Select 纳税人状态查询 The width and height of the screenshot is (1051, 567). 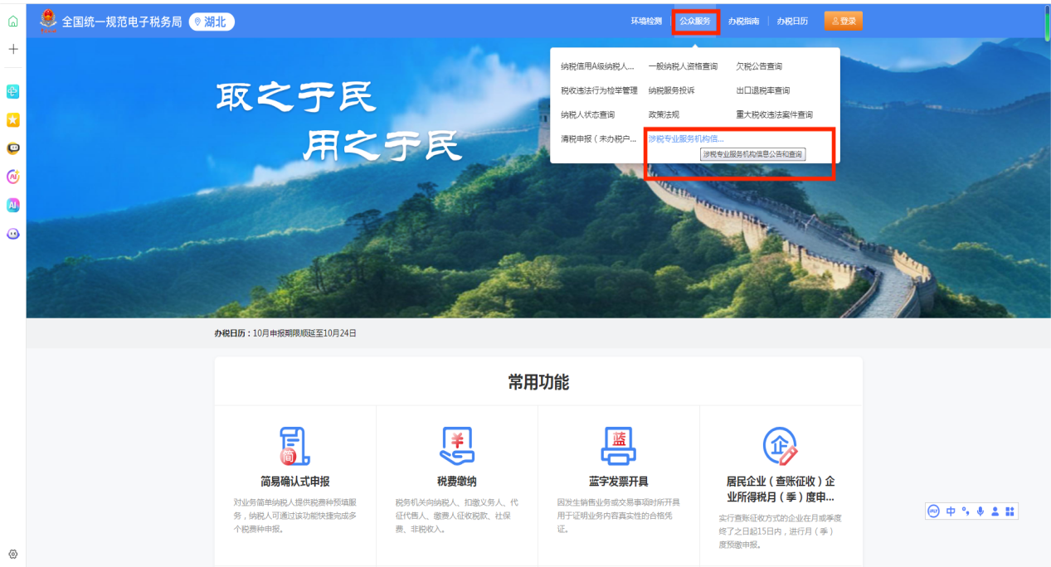[588, 114]
